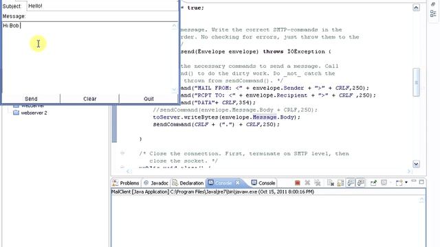Switch to the Problems tab

pos(126,183)
